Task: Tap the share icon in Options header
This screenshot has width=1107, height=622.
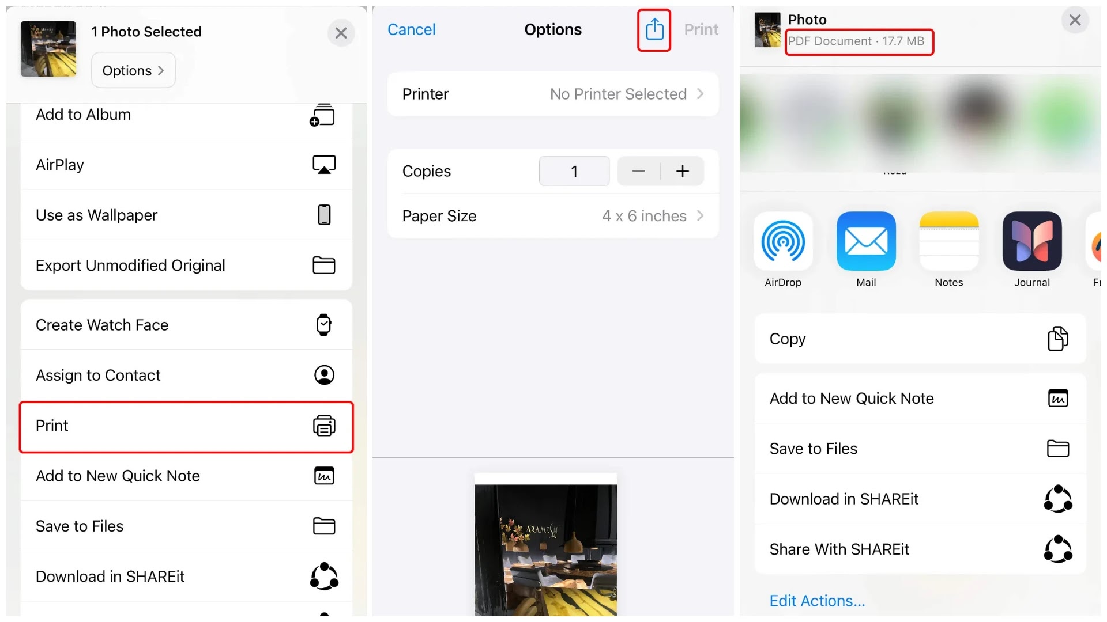Action: pos(654,29)
